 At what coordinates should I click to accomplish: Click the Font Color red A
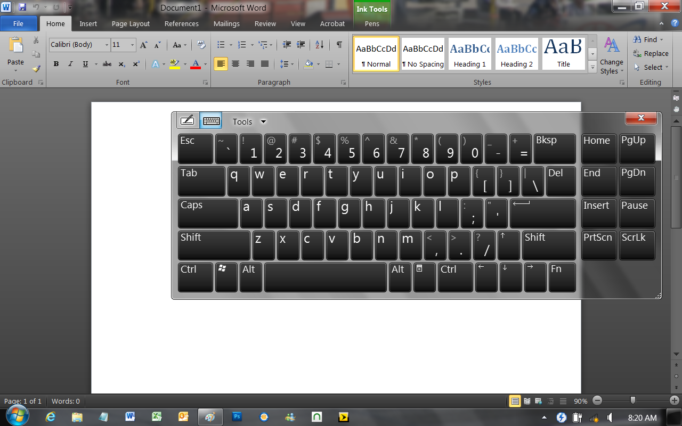[196, 64]
